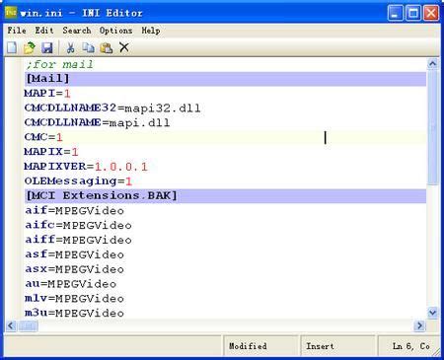Click the MAPIX=1 line
This screenshot has height=360, width=444.
(x=51, y=152)
